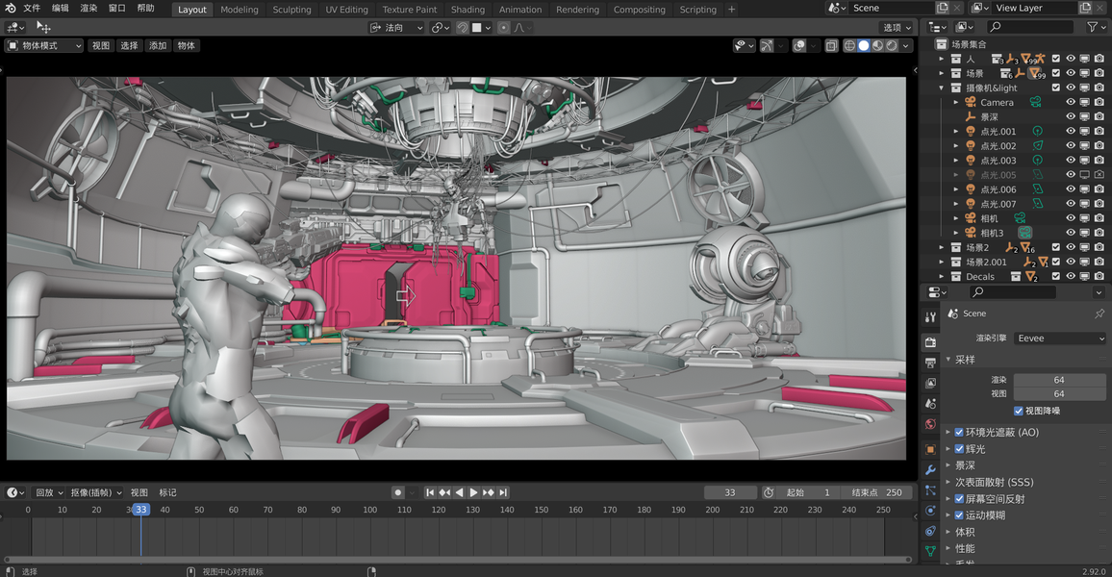Open the 文件 file menu
The image size is (1112, 577).
click(x=32, y=8)
